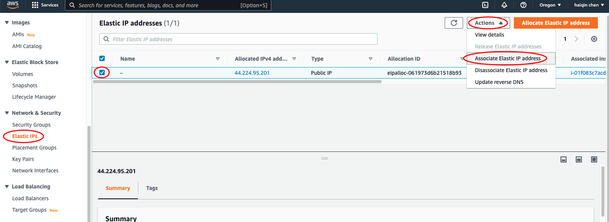
Task: Switch to the Summary tab
Action: 118,188
